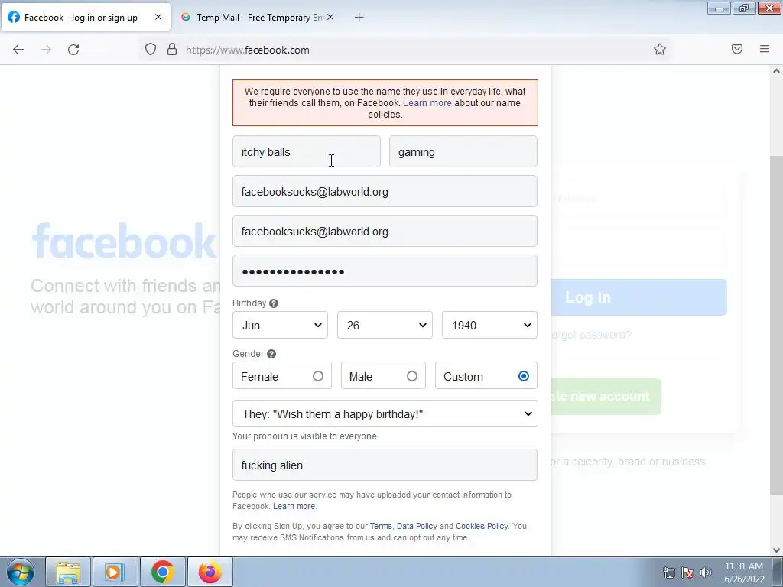Screen dimensions: 783x587
Task: Select the Male gender radio button
Action: pyautogui.click(x=412, y=376)
